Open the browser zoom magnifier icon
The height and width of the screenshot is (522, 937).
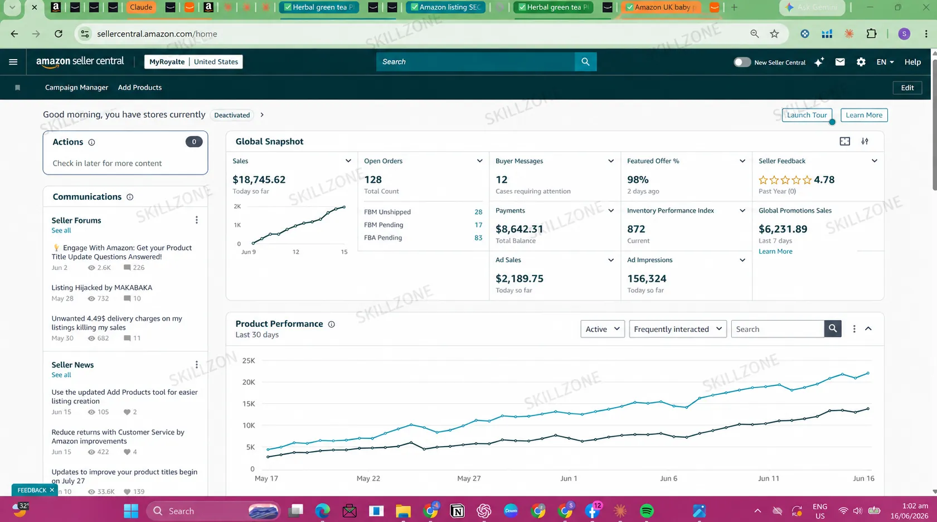755,34
